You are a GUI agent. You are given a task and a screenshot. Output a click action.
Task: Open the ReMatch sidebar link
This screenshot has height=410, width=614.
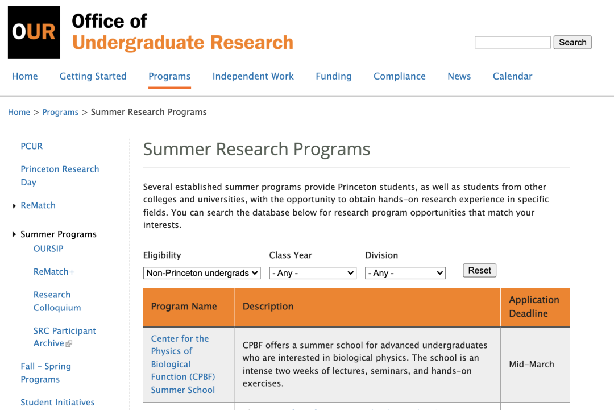pos(38,205)
